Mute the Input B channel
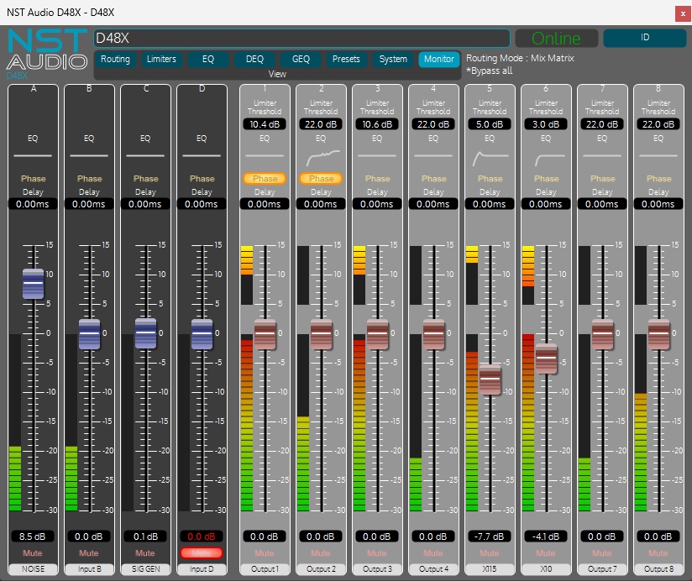Image resolution: width=692 pixels, height=581 pixels. click(x=89, y=553)
